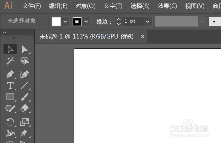Expand the stroke color dropdown arrow
This screenshot has width=221, height=143.
click(86, 21)
